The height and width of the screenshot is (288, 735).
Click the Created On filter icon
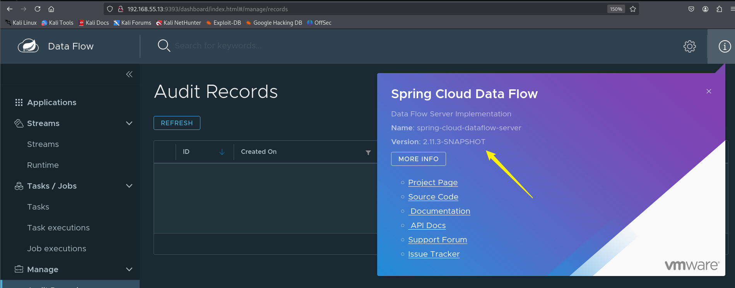[368, 152]
